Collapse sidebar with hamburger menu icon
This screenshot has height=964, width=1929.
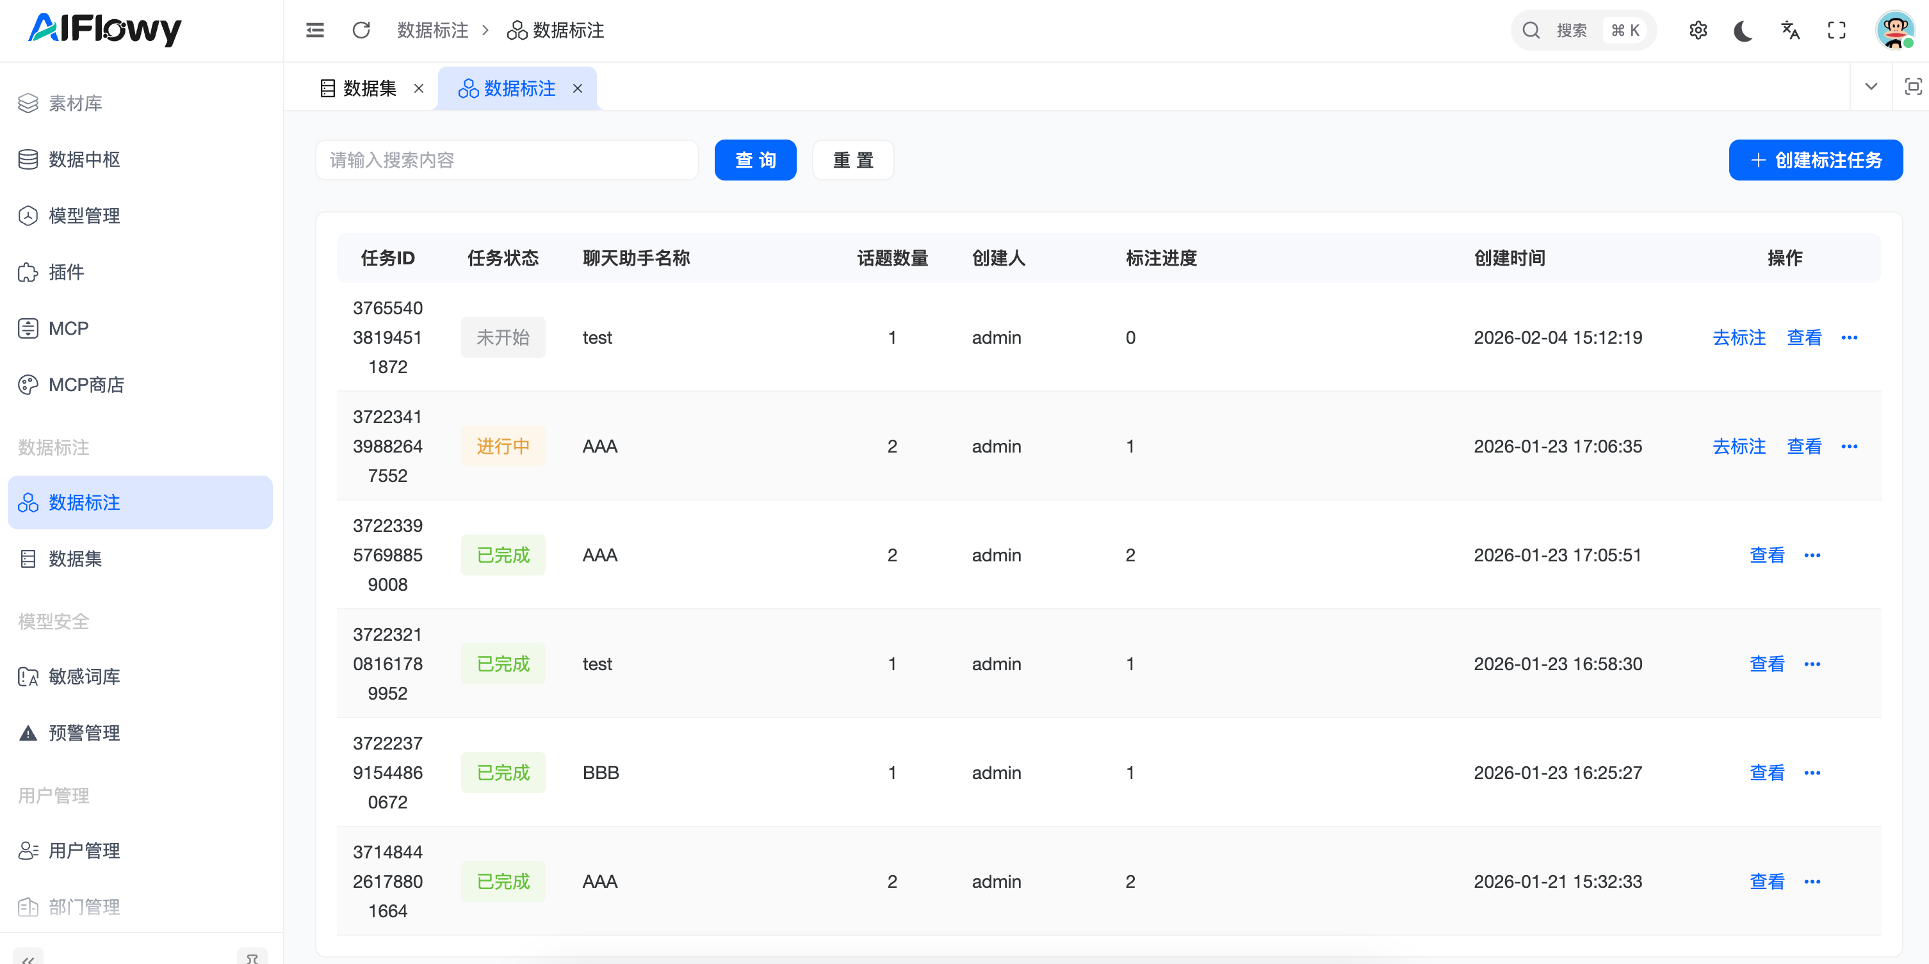pyautogui.click(x=315, y=31)
